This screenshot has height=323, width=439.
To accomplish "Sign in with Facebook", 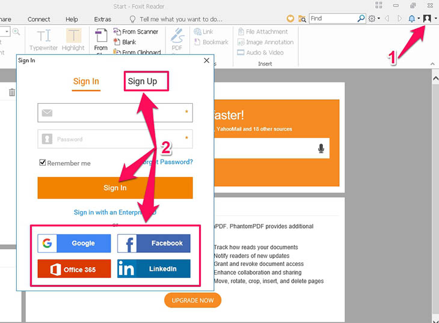I will pyautogui.click(x=154, y=243).
